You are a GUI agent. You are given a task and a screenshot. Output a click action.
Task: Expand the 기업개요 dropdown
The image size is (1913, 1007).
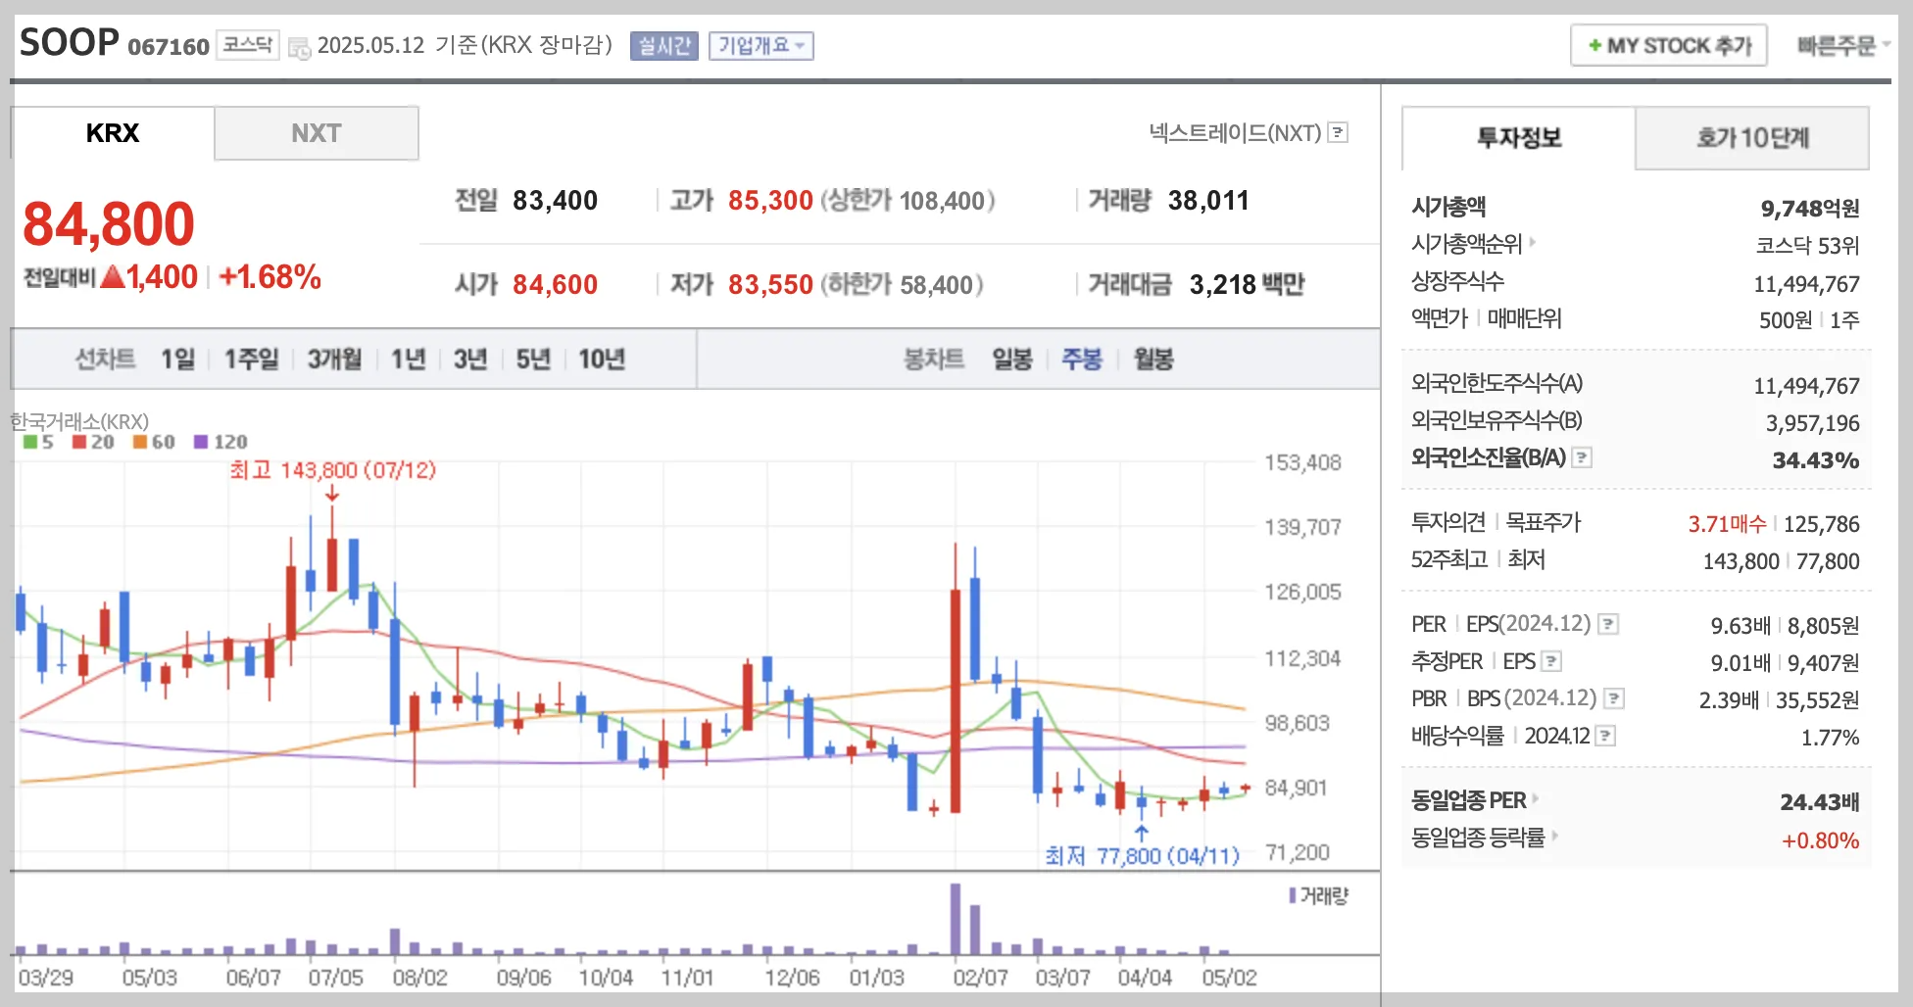click(x=761, y=45)
